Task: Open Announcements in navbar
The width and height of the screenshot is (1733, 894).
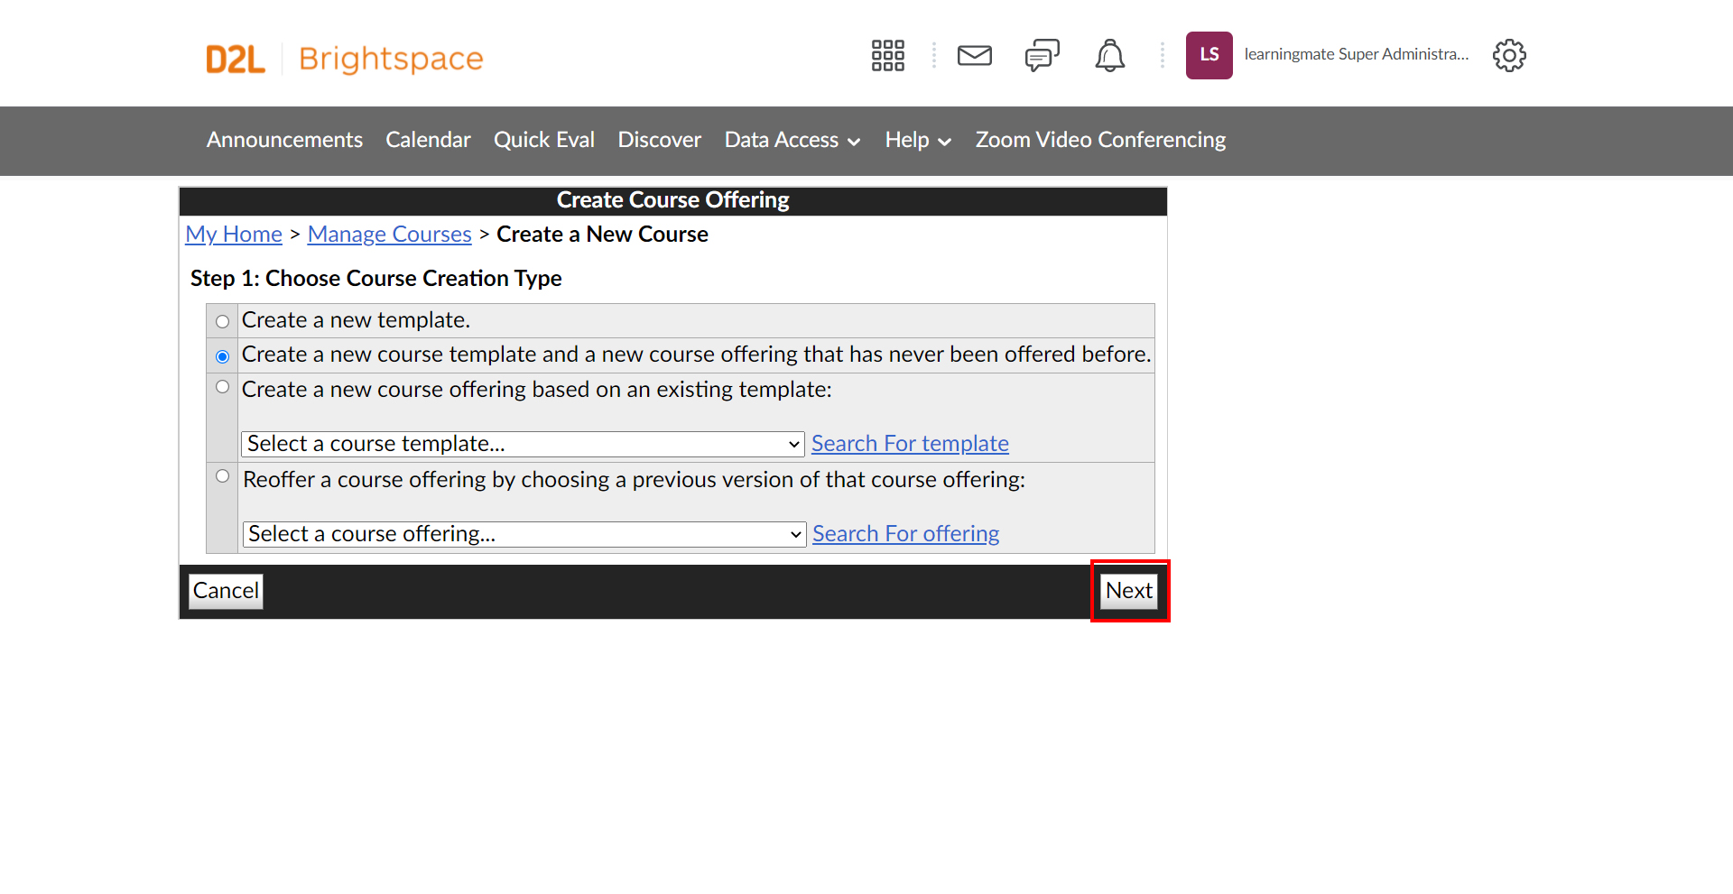Action: [284, 140]
